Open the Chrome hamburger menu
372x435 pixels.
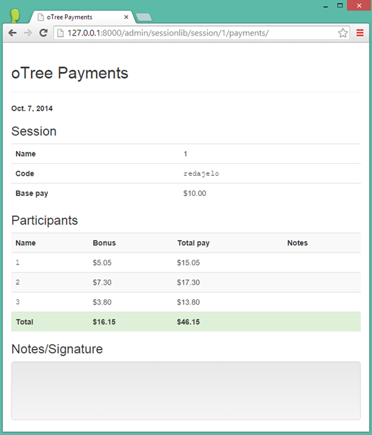tap(360, 33)
